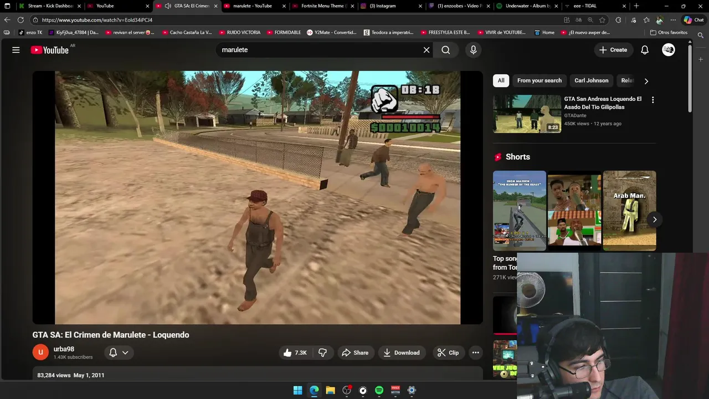The width and height of the screenshot is (709, 399).
Task: Open the Y2Mate - Convertid... bookmark
Action: click(x=331, y=33)
